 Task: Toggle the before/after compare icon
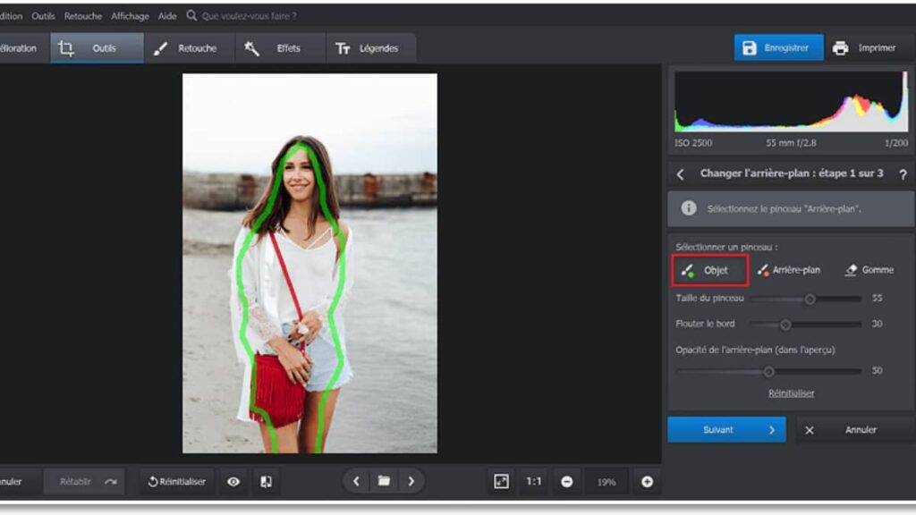pos(266,482)
